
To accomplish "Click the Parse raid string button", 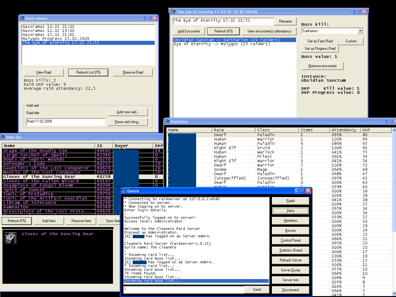I will (x=128, y=122).
